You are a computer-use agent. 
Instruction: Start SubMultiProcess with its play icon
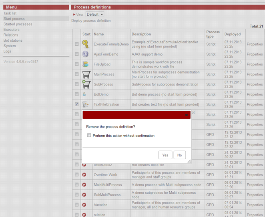84,195
